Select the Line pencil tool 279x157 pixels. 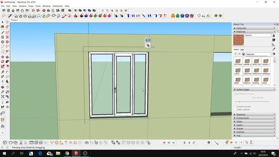[3, 33]
